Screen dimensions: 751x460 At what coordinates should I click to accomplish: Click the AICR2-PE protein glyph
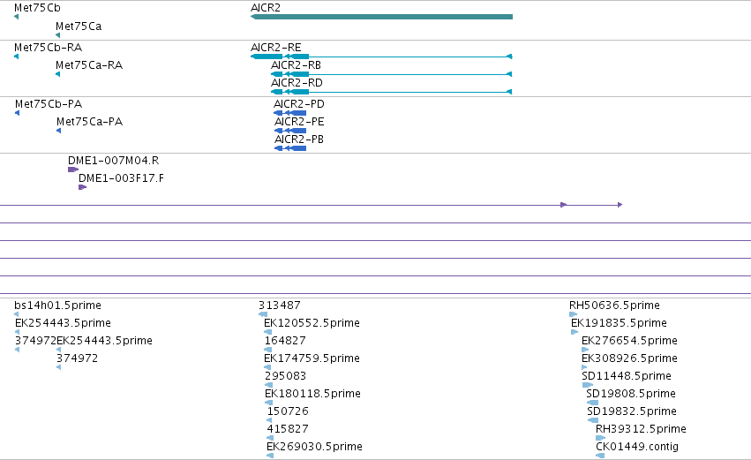pyautogui.click(x=290, y=131)
